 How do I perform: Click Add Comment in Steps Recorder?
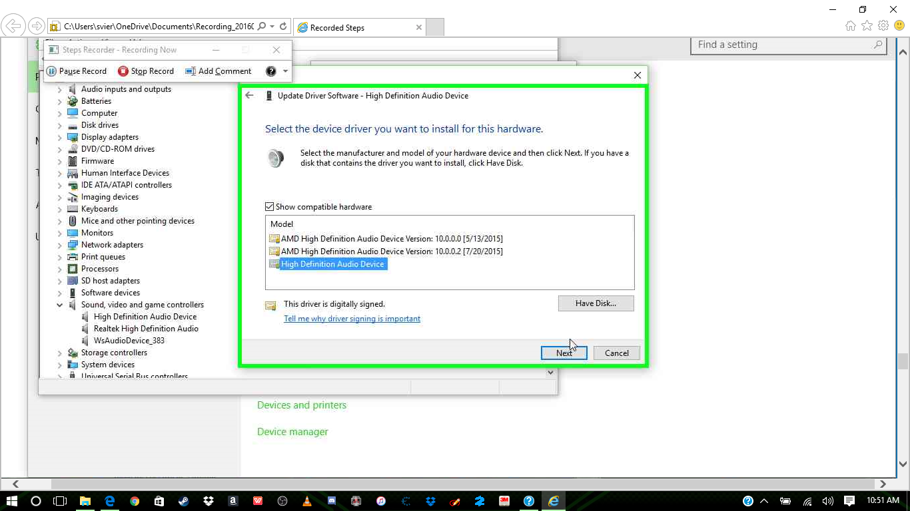tap(219, 71)
